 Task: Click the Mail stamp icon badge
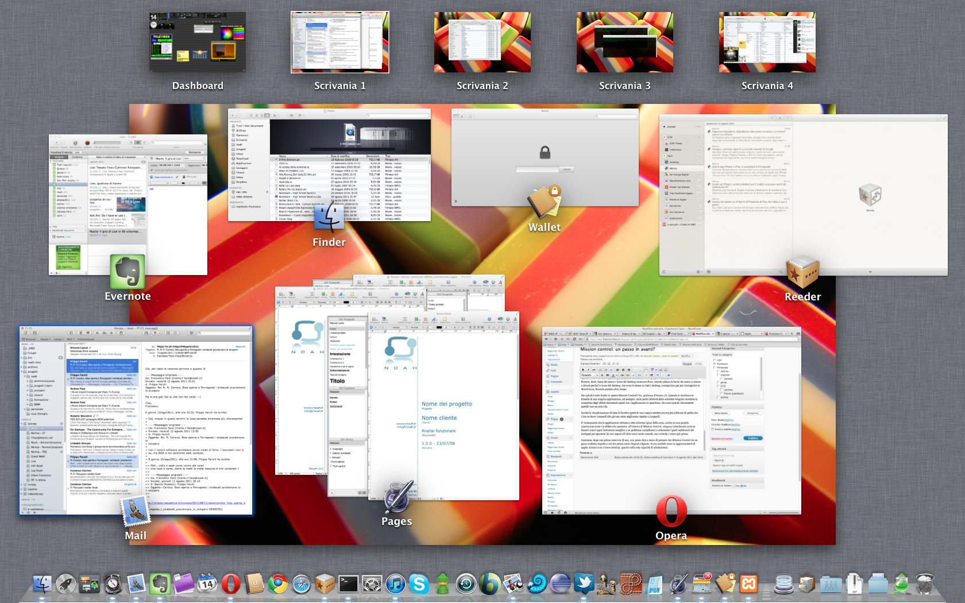click(x=136, y=511)
